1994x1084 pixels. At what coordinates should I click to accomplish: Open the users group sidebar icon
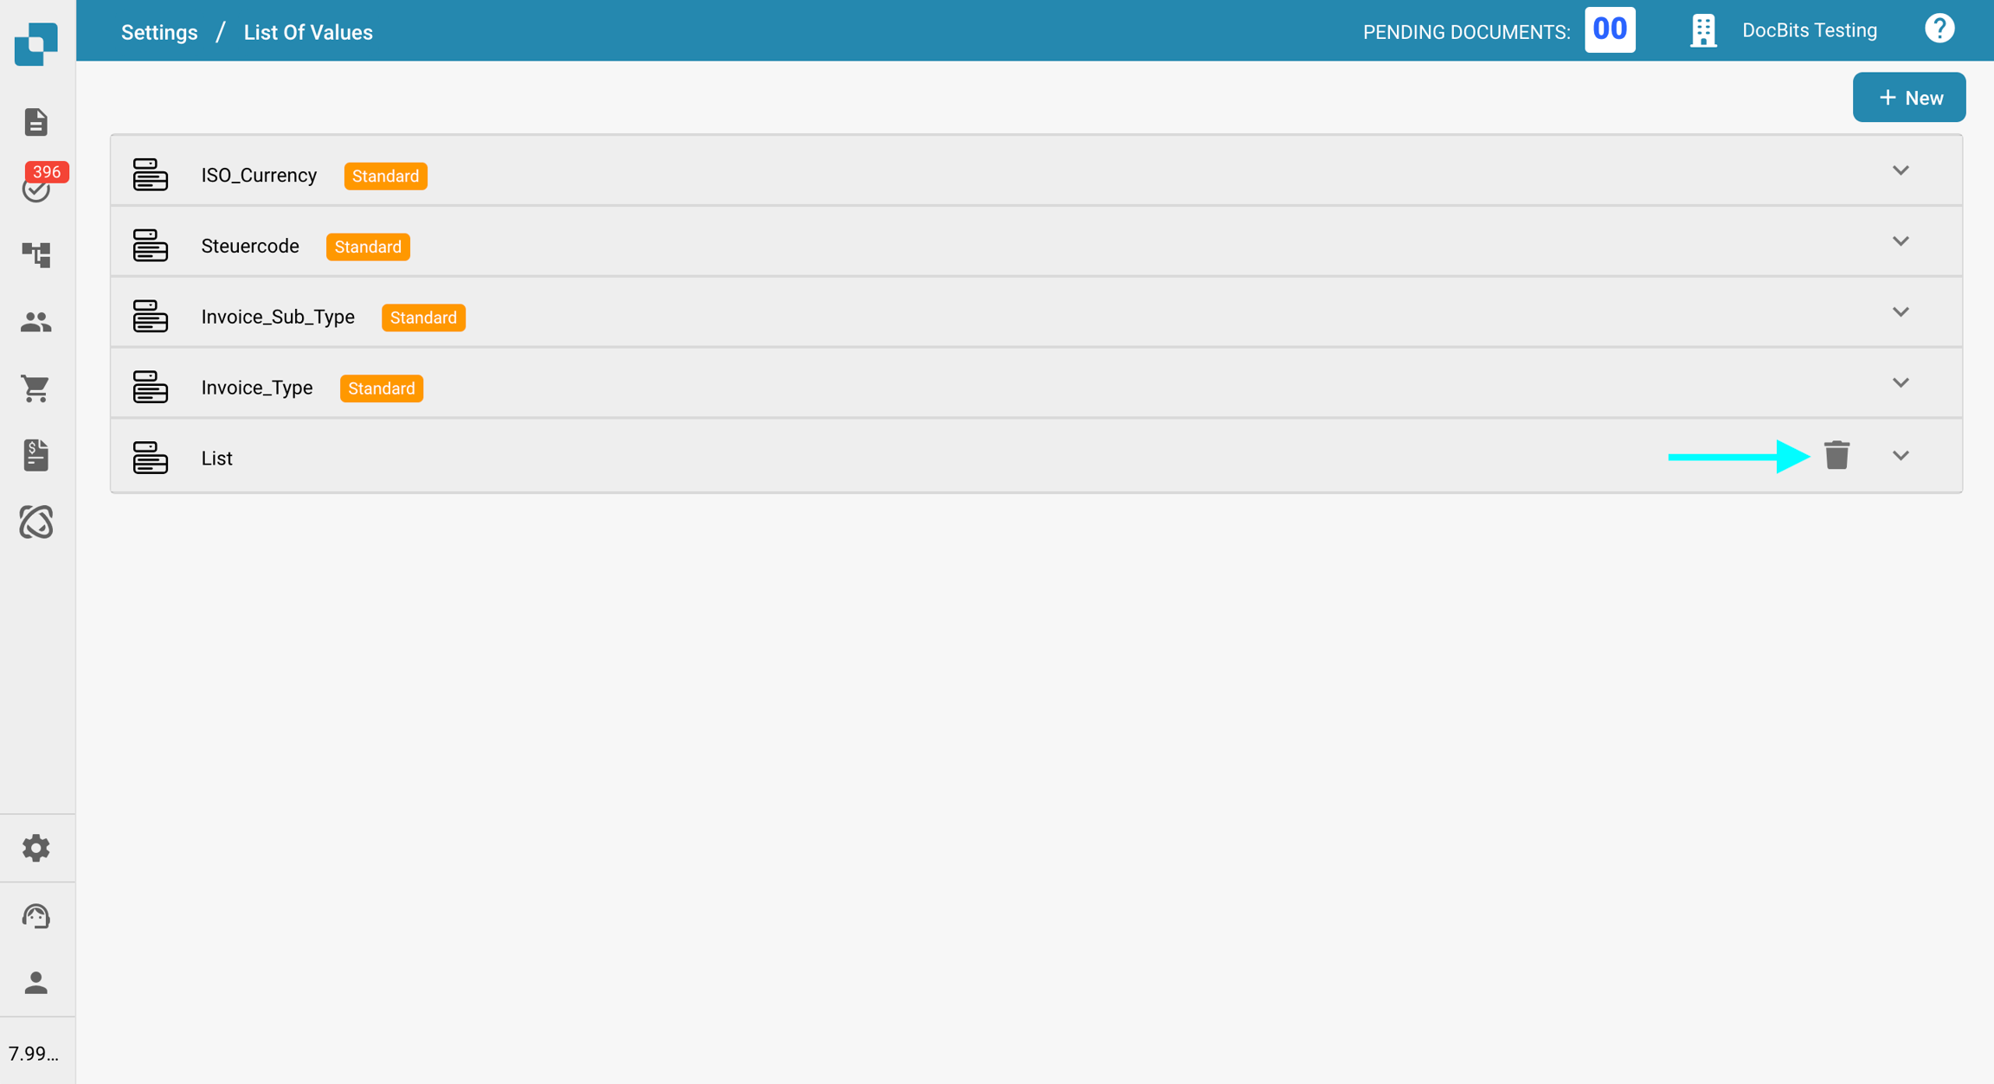click(x=36, y=322)
